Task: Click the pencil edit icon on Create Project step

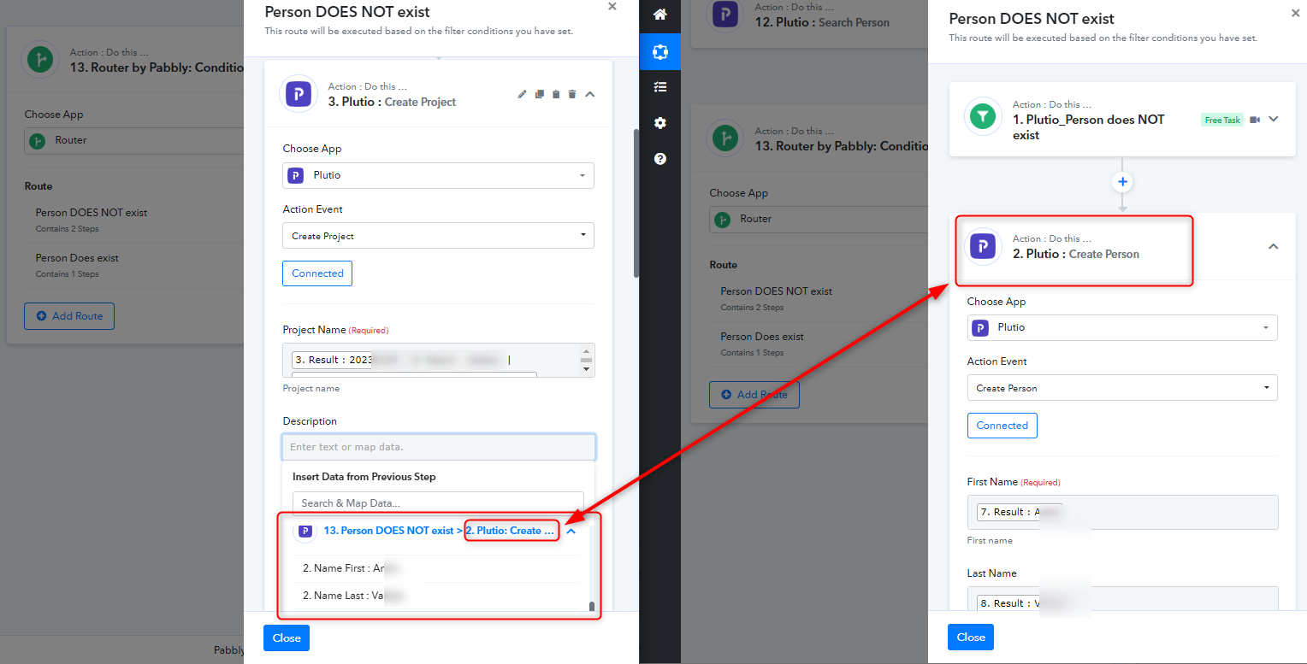Action: point(522,94)
